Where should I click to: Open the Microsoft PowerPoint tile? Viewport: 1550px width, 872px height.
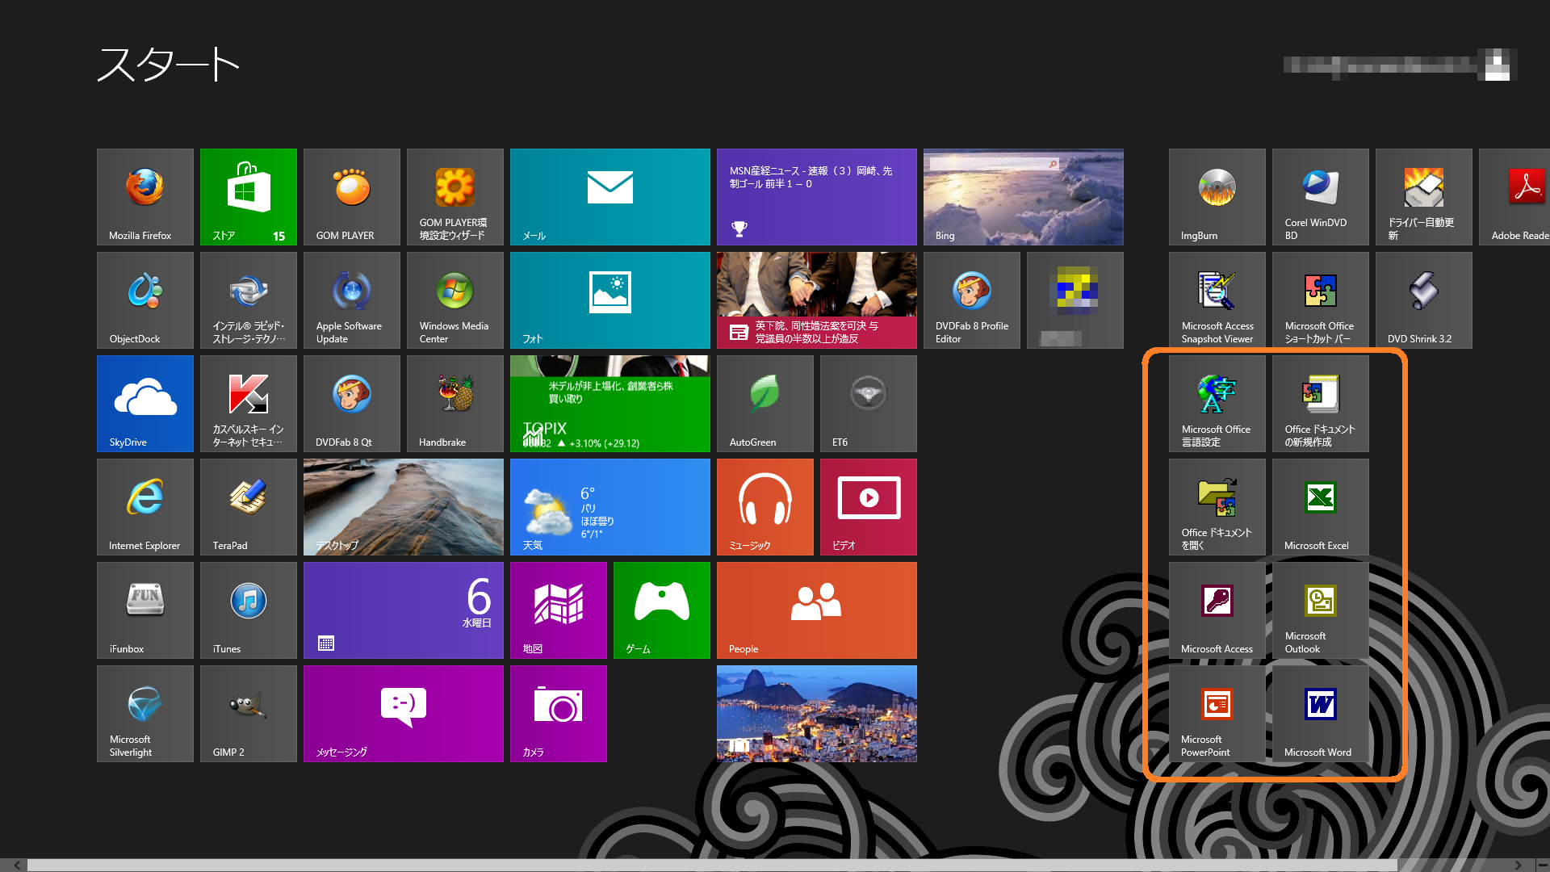[x=1217, y=713]
